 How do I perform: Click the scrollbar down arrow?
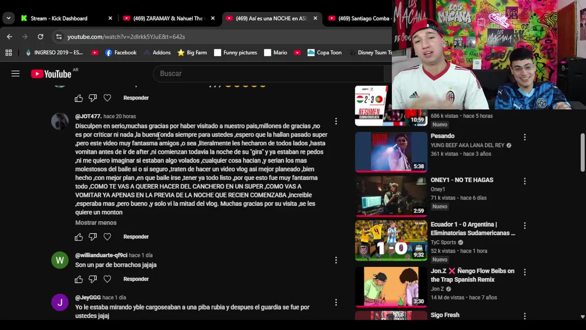click(582, 316)
